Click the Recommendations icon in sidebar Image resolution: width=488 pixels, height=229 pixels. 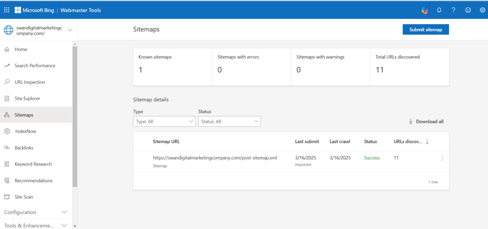point(7,181)
